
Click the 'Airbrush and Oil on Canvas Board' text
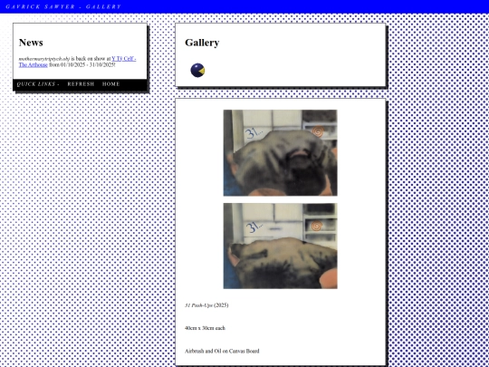pyautogui.click(x=222, y=351)
